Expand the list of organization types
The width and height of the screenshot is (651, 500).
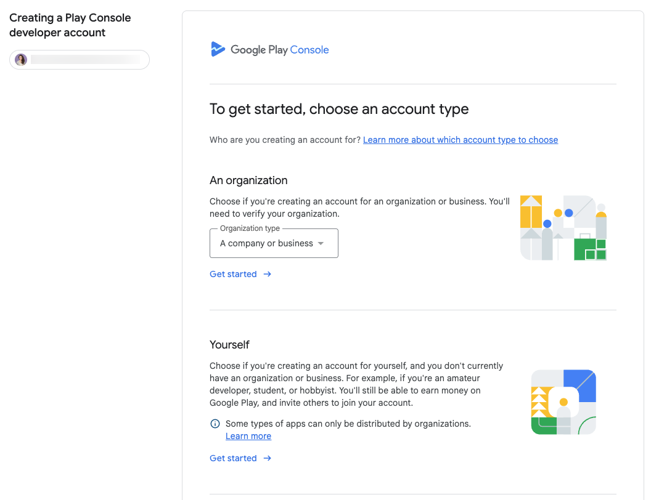click(x=274, y=243)
